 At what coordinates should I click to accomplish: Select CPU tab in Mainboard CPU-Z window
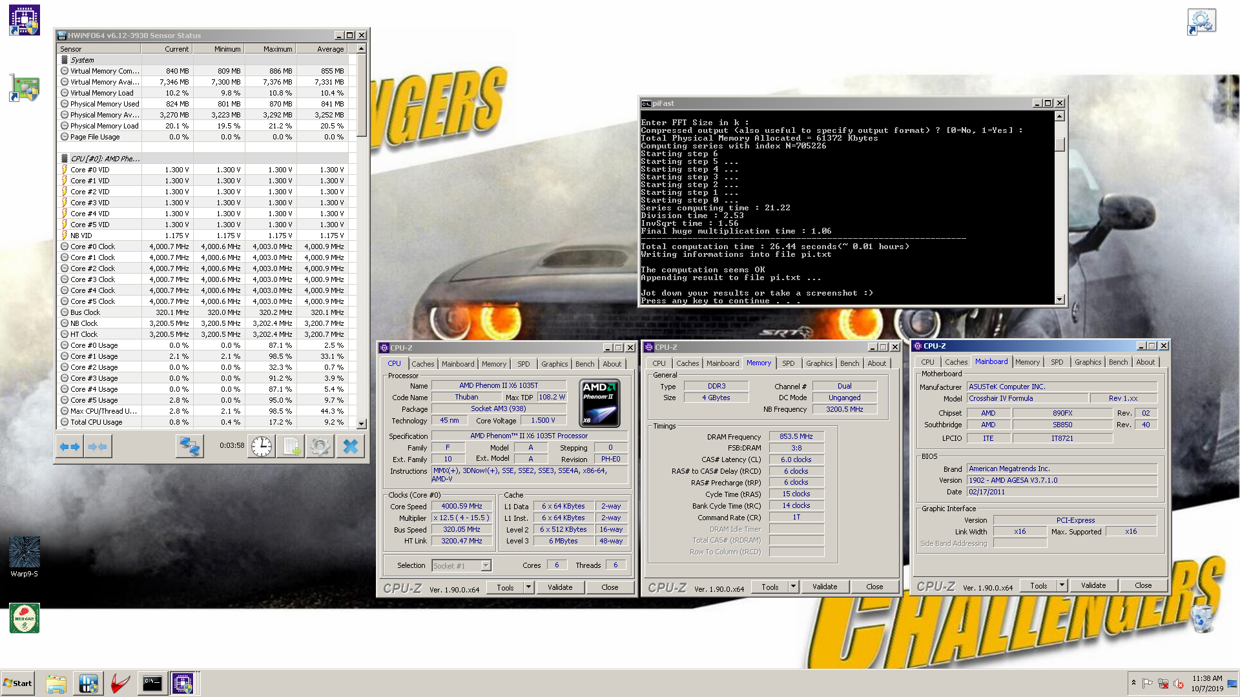coord(927,362)
